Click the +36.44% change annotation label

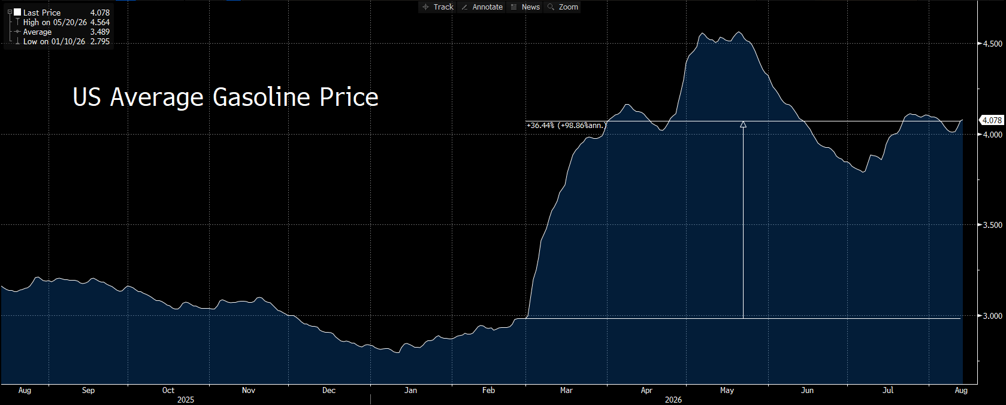(x=566, y=126)
